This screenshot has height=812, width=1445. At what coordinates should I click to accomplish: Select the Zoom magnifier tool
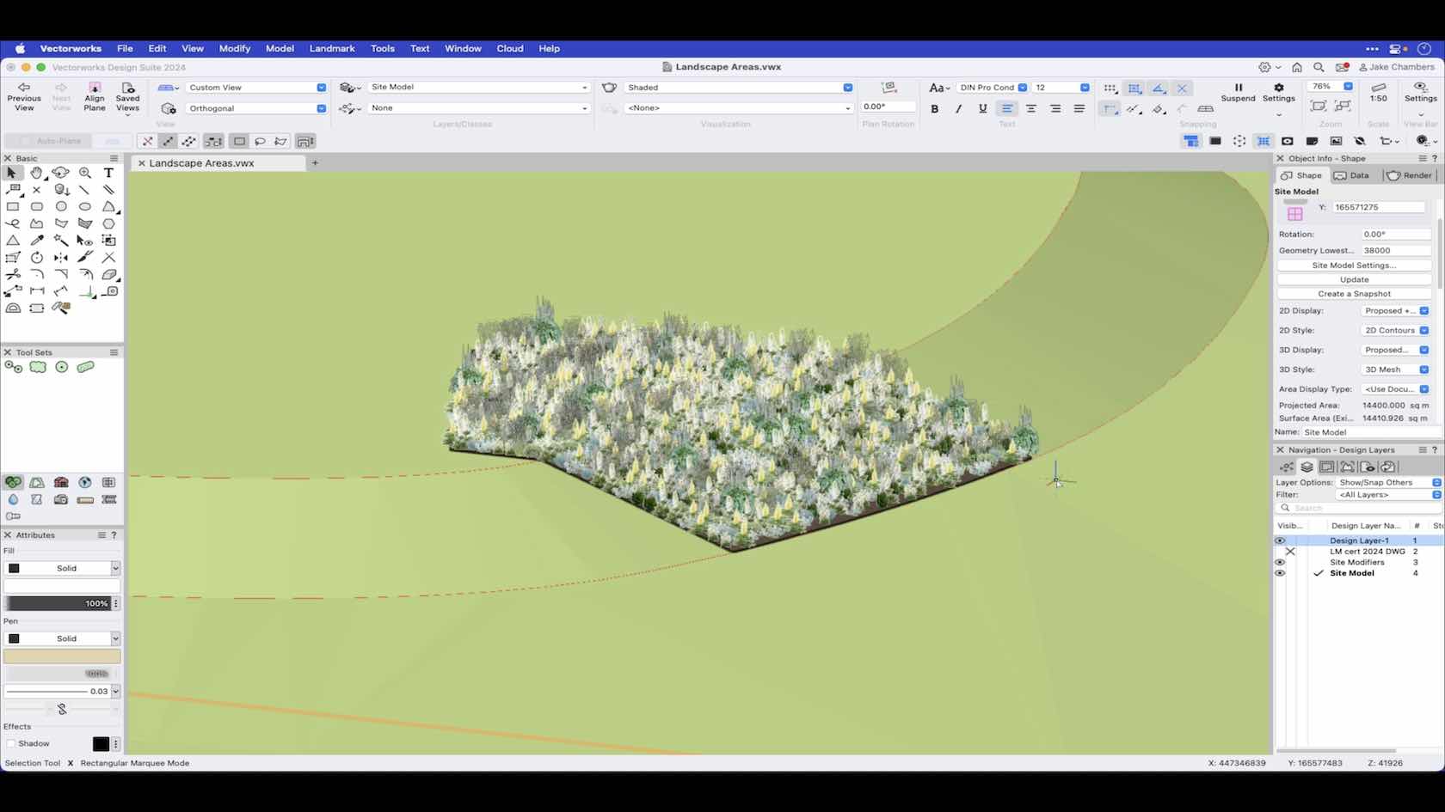[x=84, y=173]
